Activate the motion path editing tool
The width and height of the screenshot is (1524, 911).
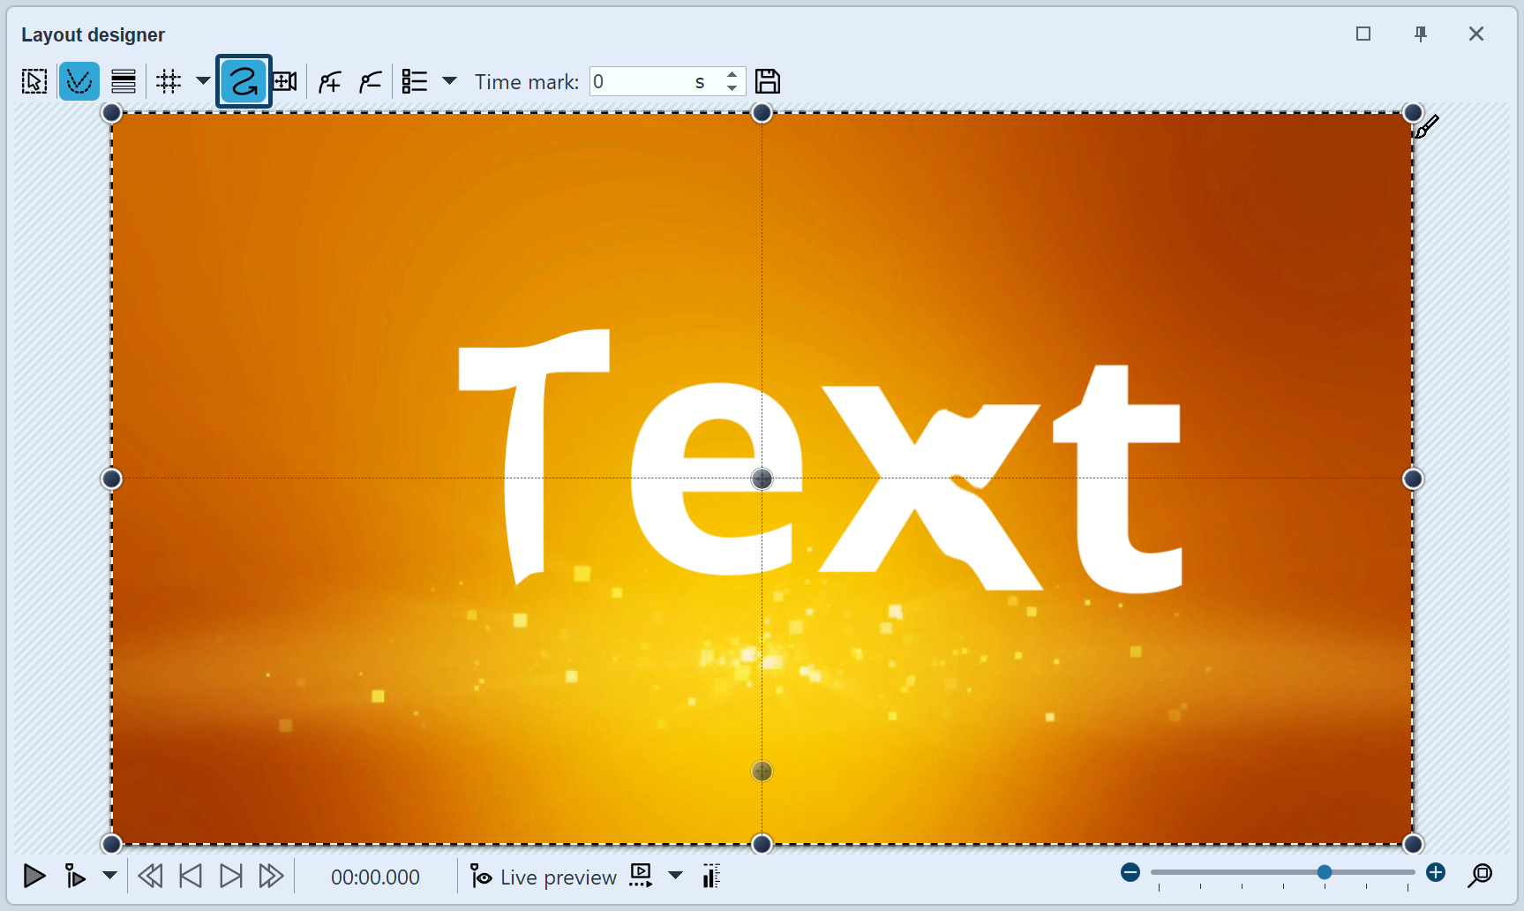[x=79, y=81]
